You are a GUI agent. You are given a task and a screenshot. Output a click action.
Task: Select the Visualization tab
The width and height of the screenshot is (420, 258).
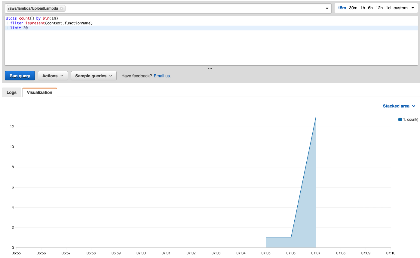[40, 92]
